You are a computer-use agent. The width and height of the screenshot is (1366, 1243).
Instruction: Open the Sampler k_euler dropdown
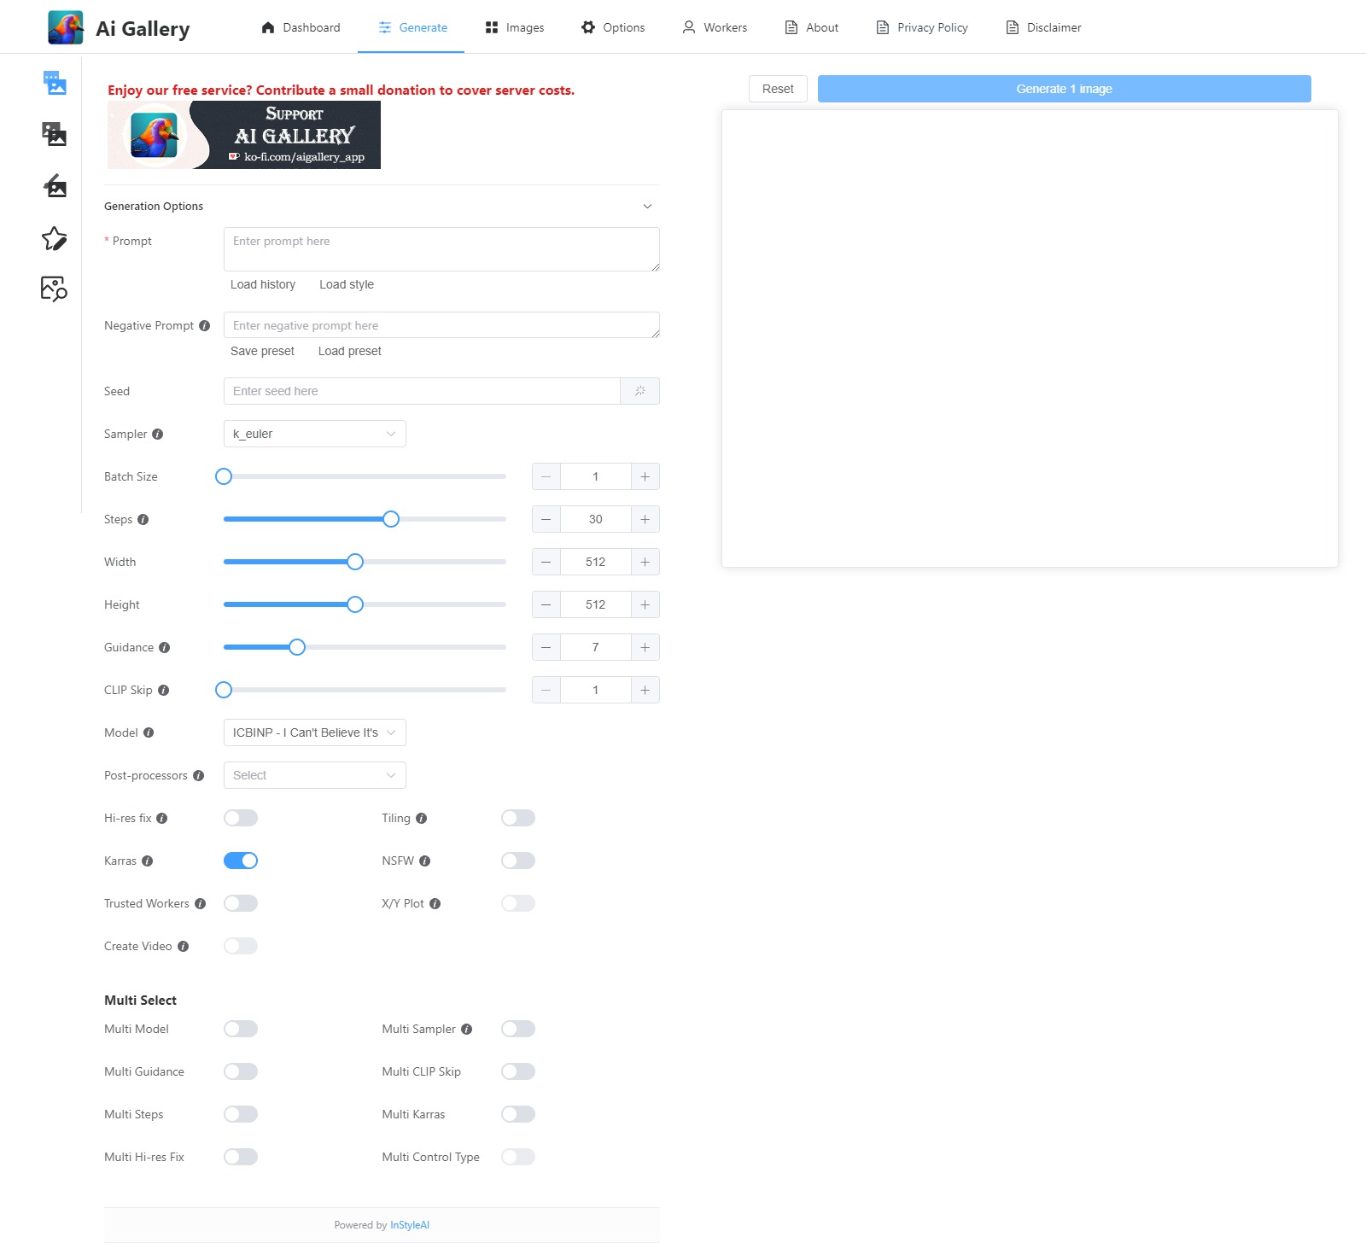[x=314, y=434]
